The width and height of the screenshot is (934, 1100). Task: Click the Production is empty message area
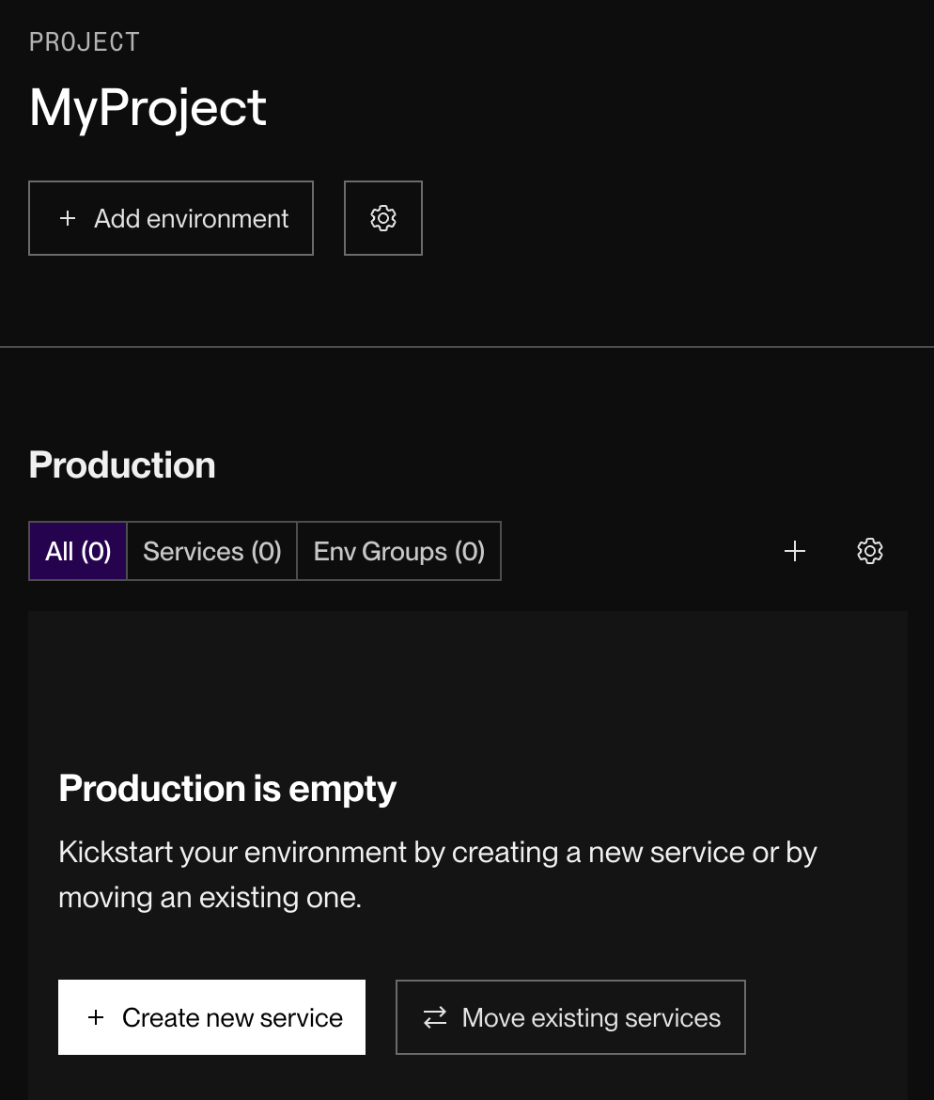pos(227,789)
